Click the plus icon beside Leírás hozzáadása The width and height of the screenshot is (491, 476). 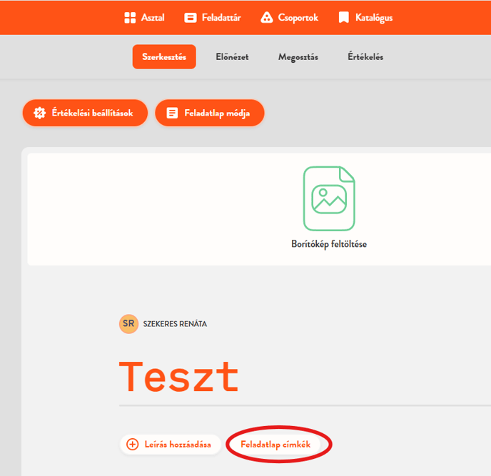(132, 445)
